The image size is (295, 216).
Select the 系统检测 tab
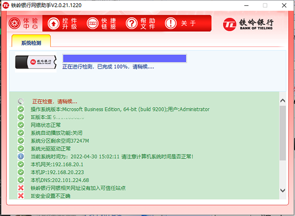(x=31, y=41)
